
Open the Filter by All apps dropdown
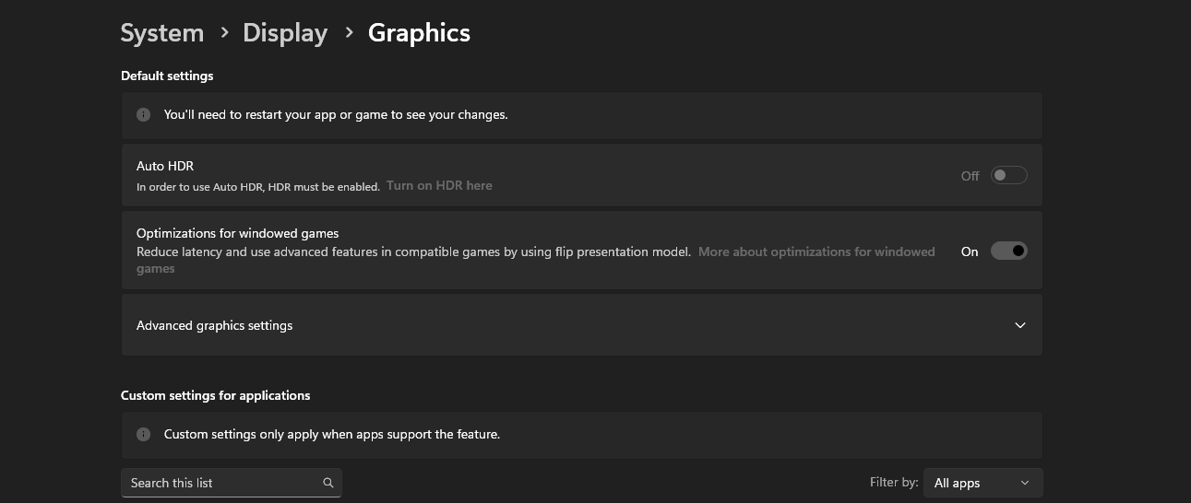pyautogui.click(x=983, y=483)
